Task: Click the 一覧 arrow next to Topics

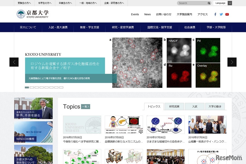Action: [x=85, y=107]
